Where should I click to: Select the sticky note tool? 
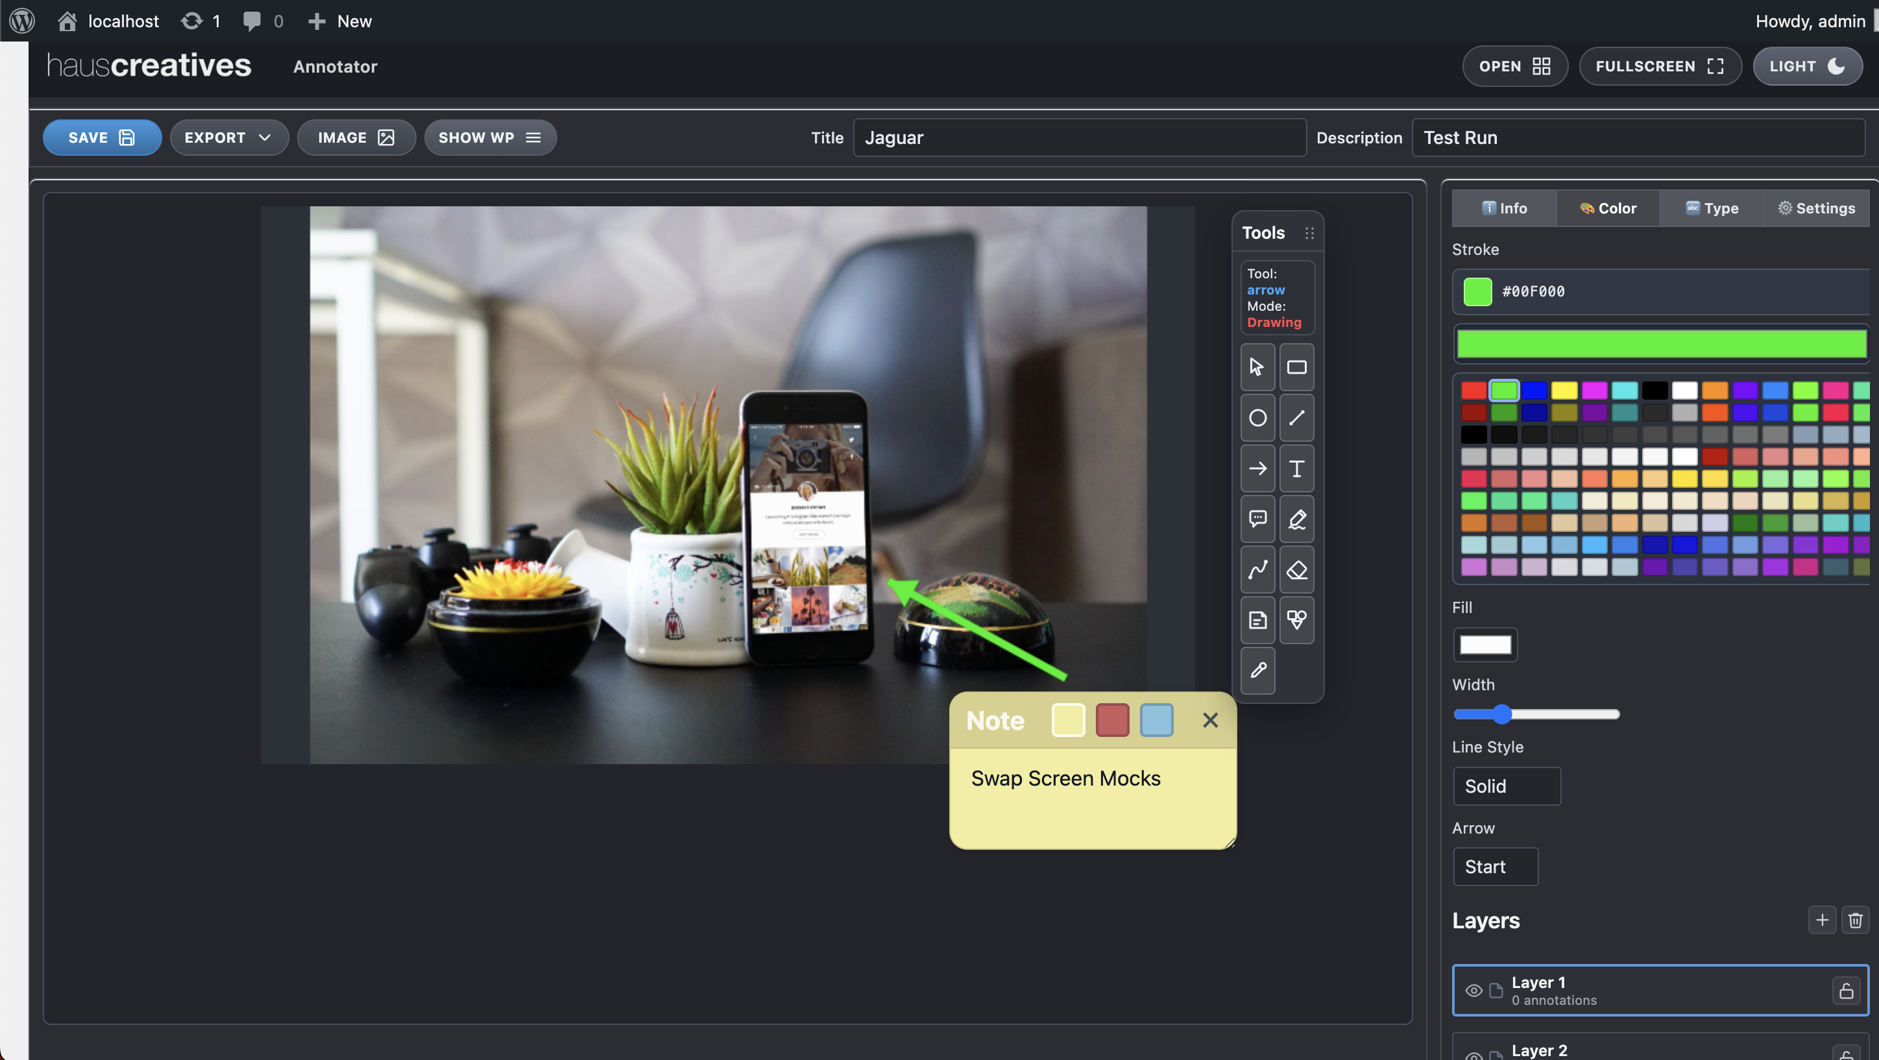click(1257, 620)
